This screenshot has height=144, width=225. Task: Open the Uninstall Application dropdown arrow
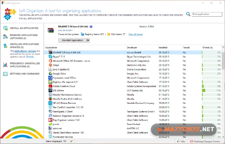[x=88, y=40]
